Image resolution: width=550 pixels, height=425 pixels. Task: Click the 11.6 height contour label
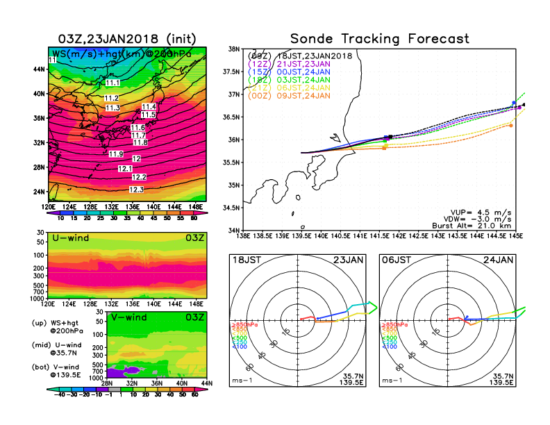[x=138, y=128]
